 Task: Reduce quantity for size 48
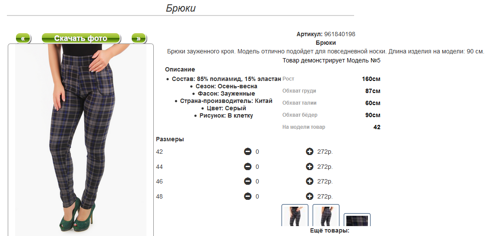point(247,196)
